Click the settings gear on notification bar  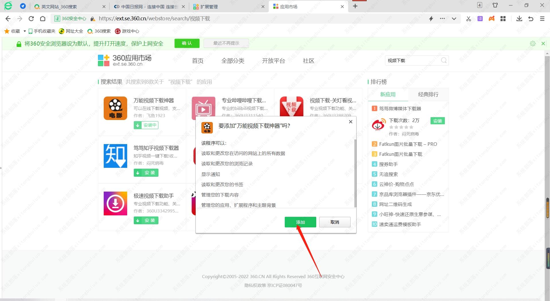(x=533, y=44)
